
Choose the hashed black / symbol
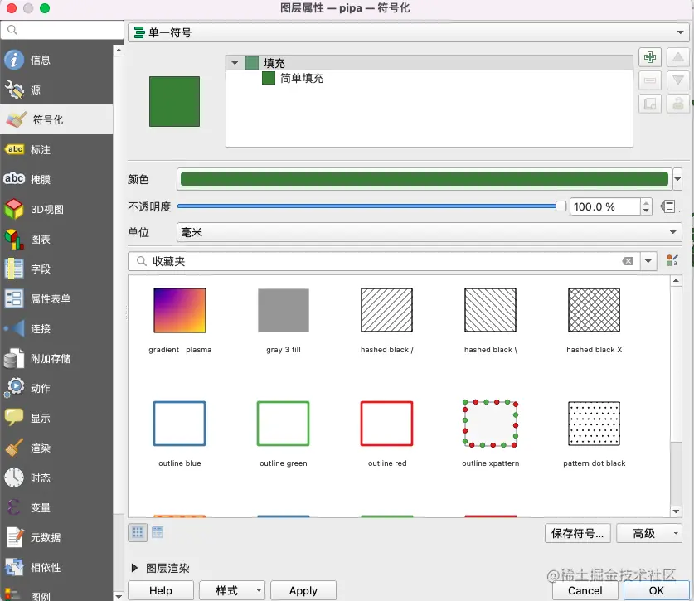(387, 310)
